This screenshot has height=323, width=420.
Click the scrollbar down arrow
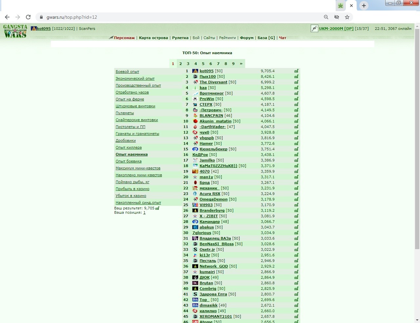pyautogui.click(x=417, y=320)
